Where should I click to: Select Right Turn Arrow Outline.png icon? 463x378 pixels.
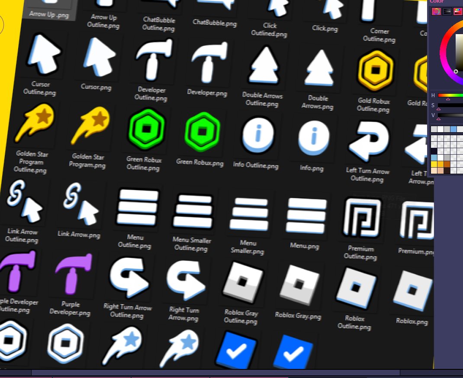[129, 278]
